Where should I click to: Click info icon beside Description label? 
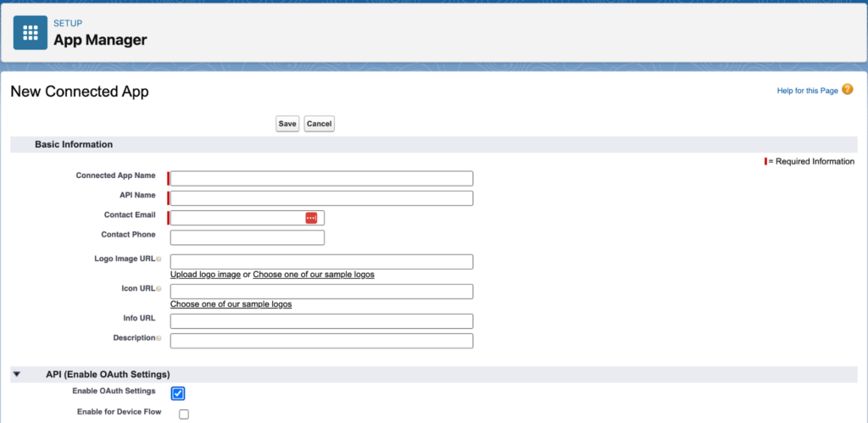pyautogui.click(x=159, y=338)
